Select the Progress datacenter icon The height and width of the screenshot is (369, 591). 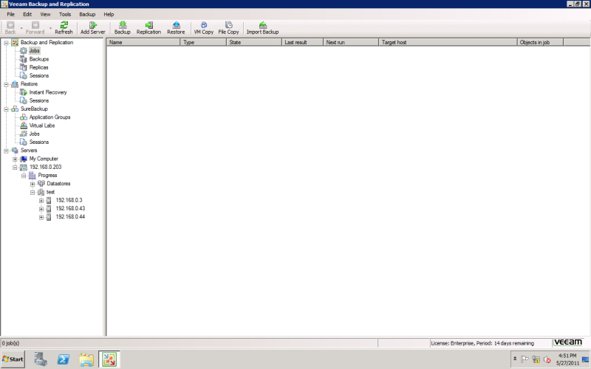coord(33,176)
